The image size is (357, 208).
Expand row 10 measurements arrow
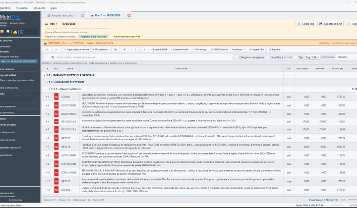point(46,172)
